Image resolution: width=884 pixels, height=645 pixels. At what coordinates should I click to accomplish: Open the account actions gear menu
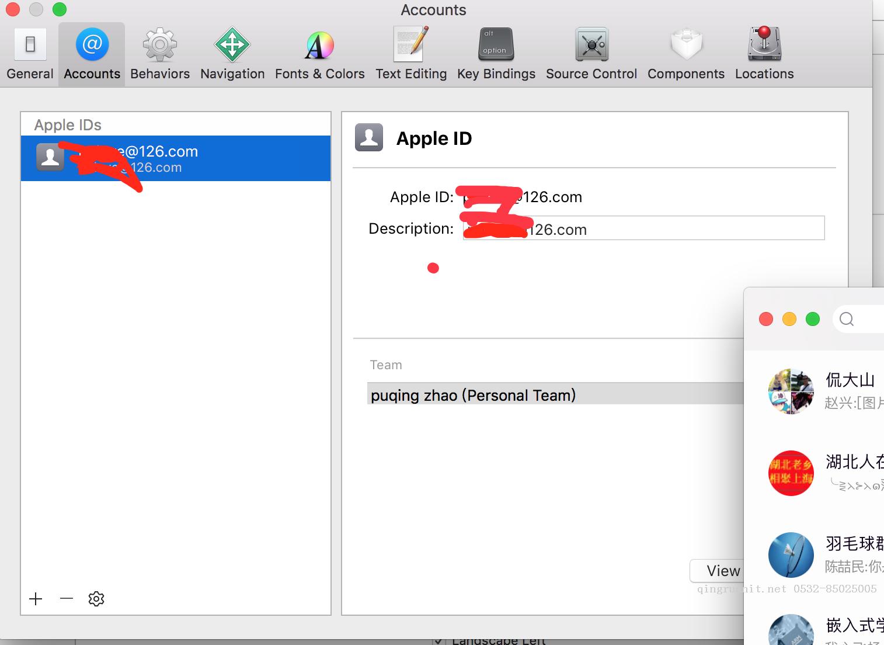(x=96, y=599)
